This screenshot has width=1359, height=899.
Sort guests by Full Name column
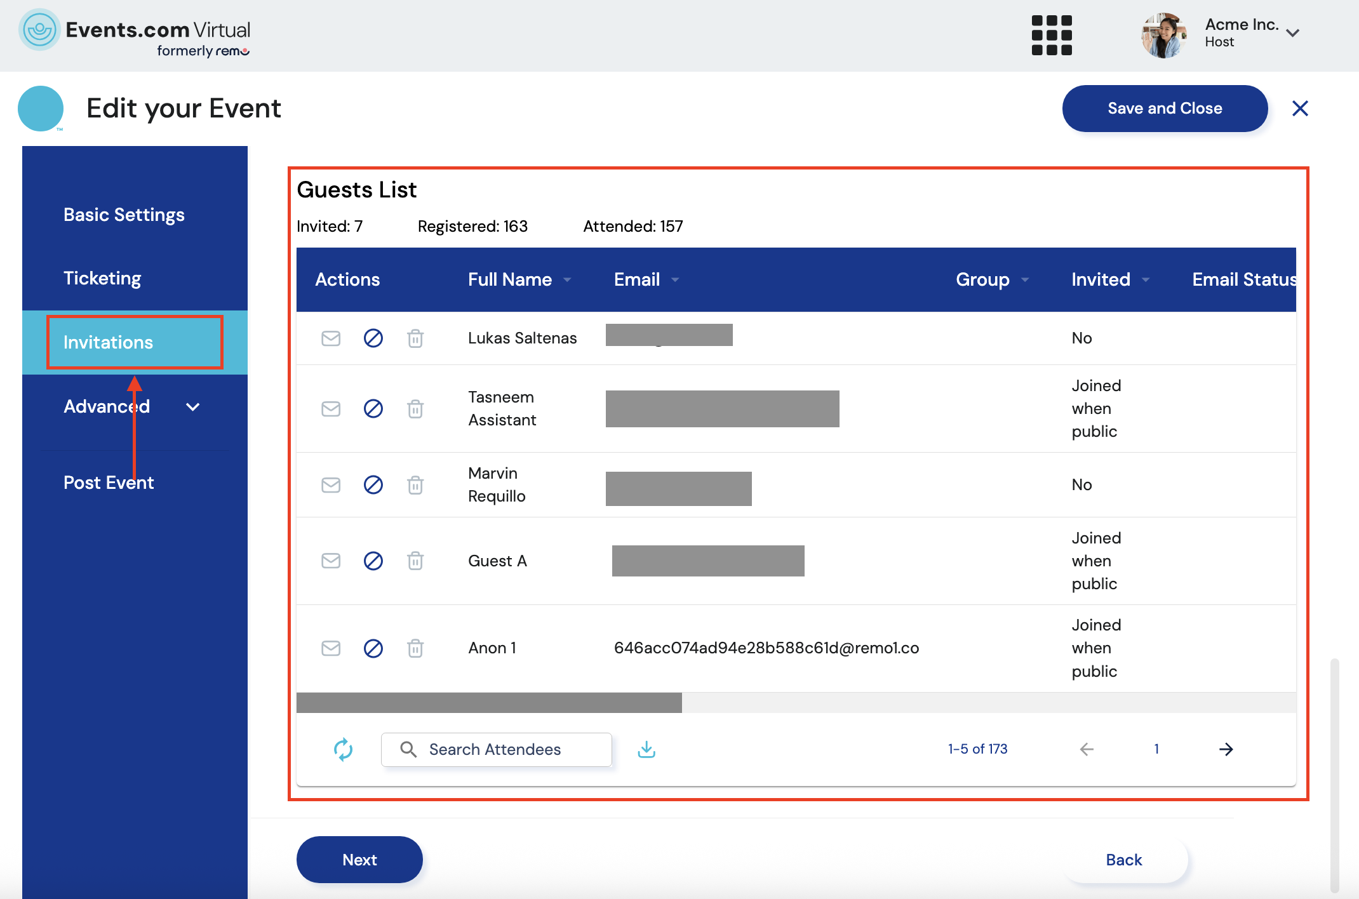click(x=510, y=279)
